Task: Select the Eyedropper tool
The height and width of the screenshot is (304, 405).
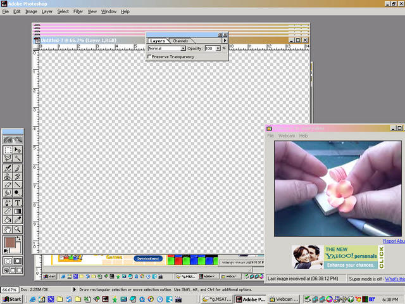Action: point(18,220)
